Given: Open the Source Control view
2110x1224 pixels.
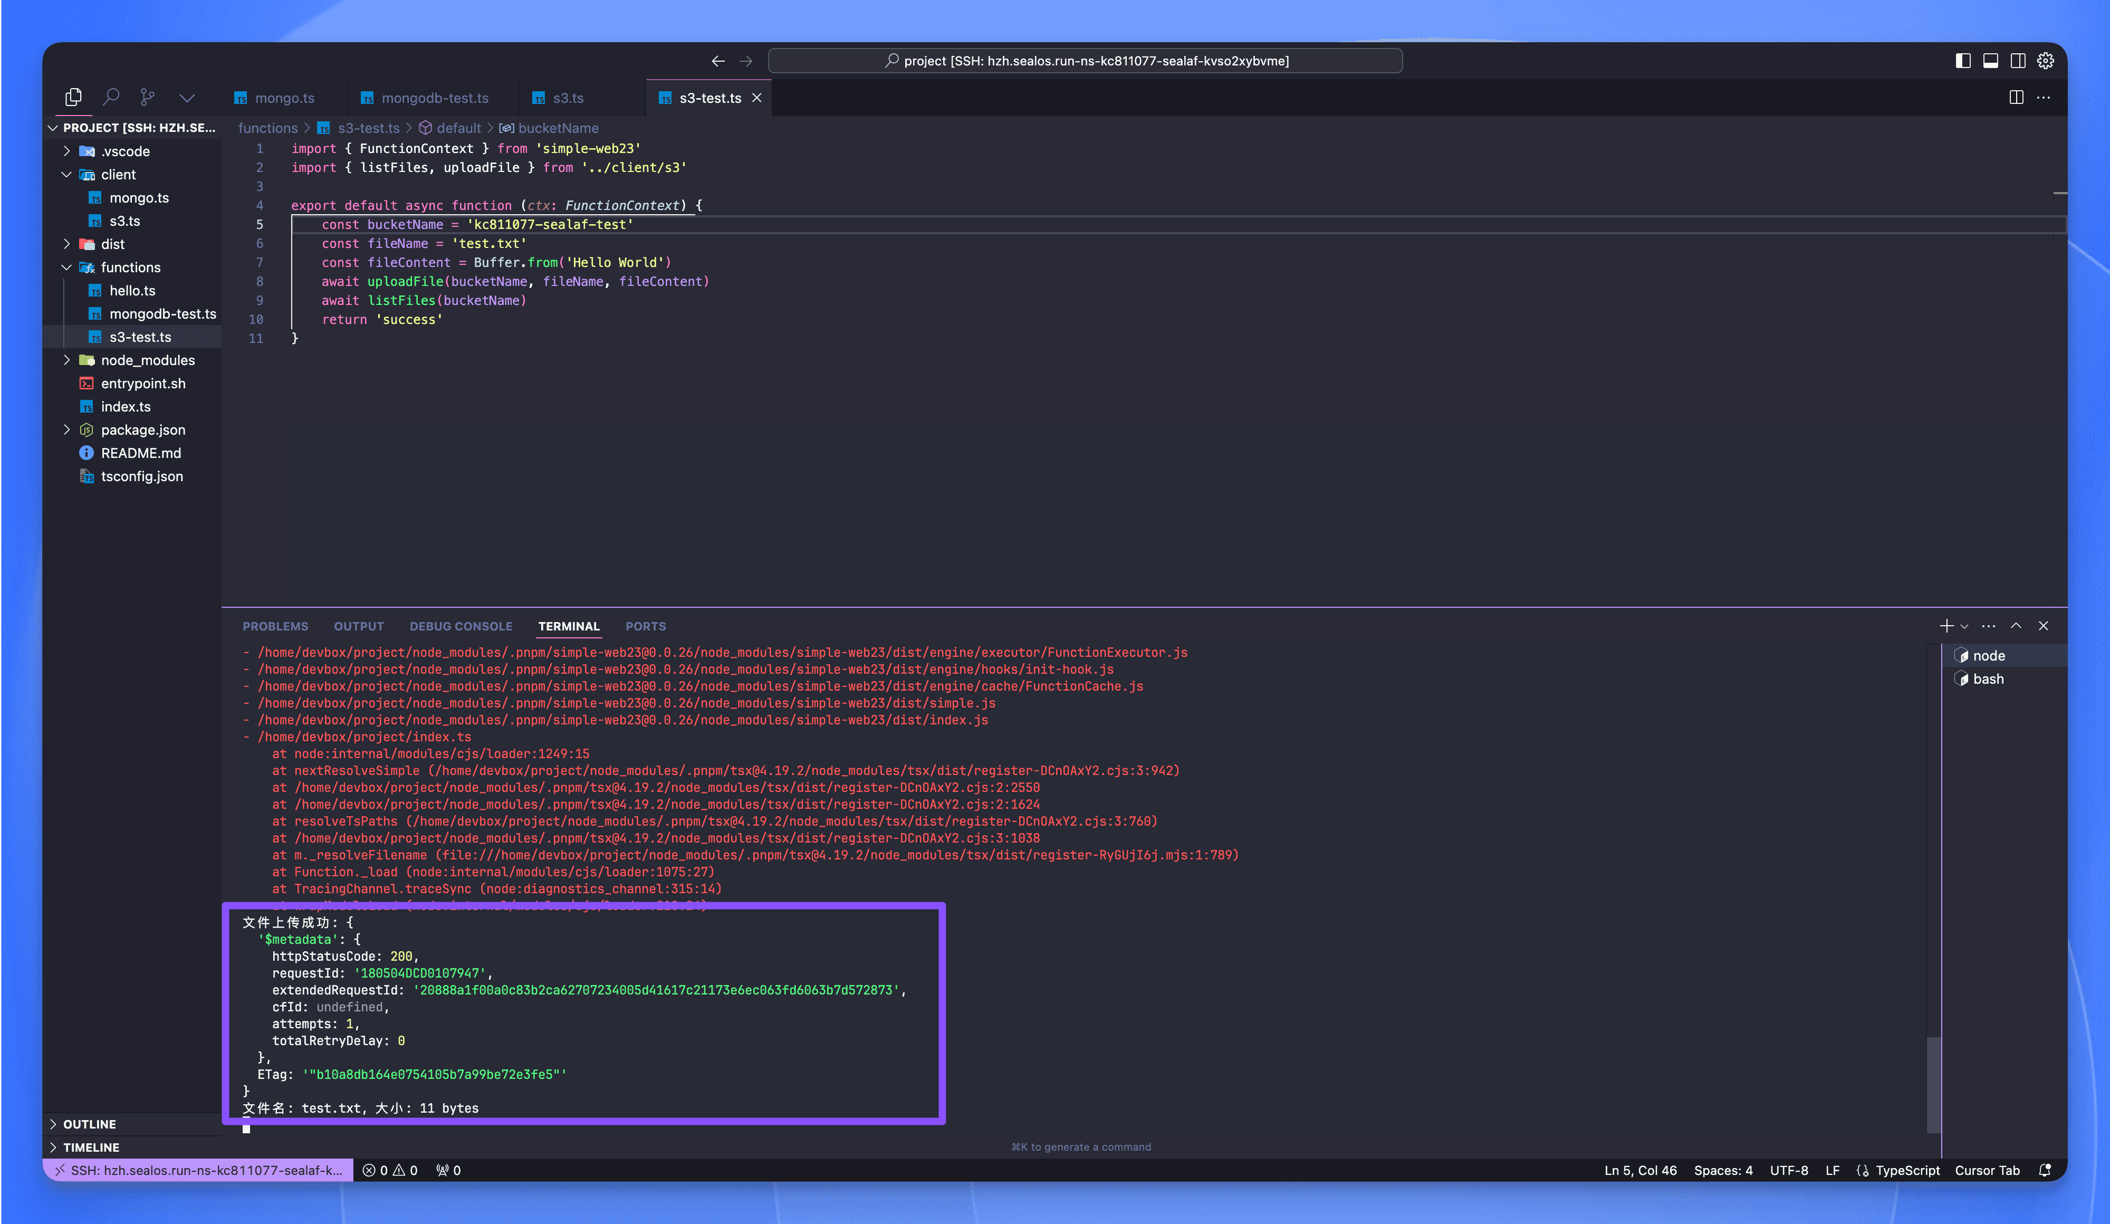Looking at the screenshot, I should click(x=147, y=96).
